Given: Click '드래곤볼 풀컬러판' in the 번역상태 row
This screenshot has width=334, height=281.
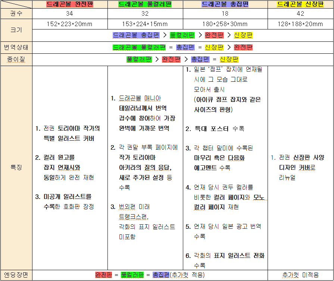Looking at the screenshot, I should [139, 47].
